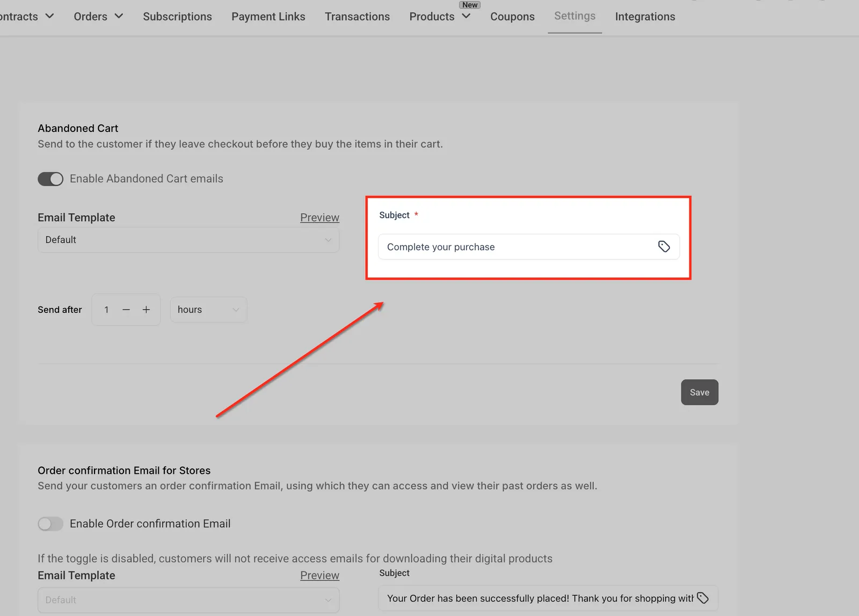Increase Send after value with plus

click(x=146, y=310)
